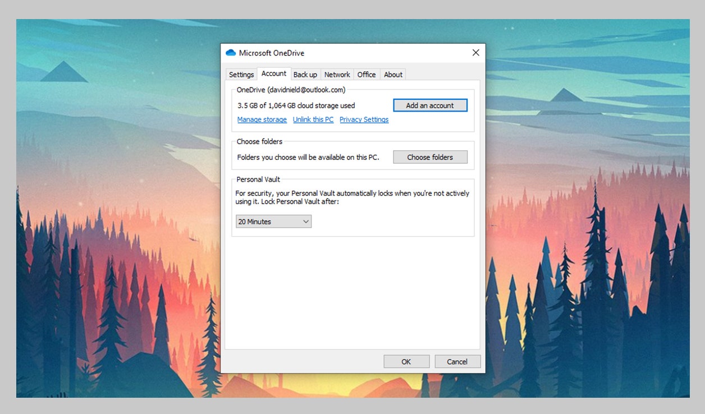This screenshot has width=705, height=414.
Task: Go to the Network tab
Action: pyautogui.click(x=337, y=75)
